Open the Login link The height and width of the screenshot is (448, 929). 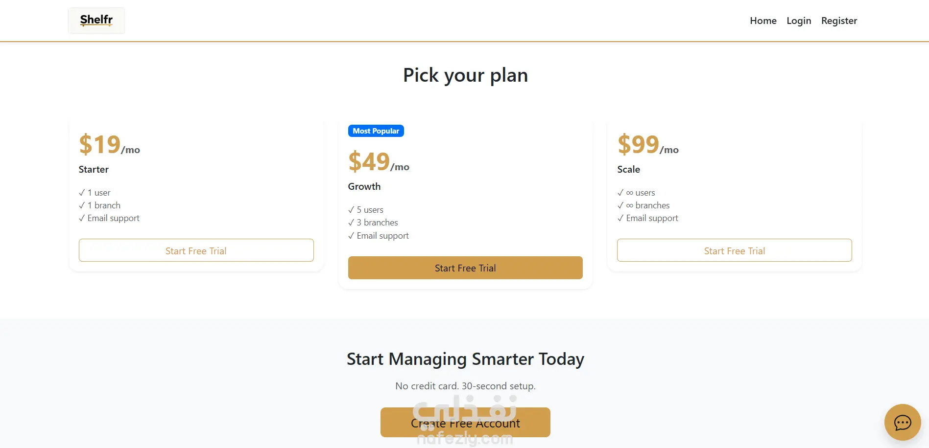point(799,21)
